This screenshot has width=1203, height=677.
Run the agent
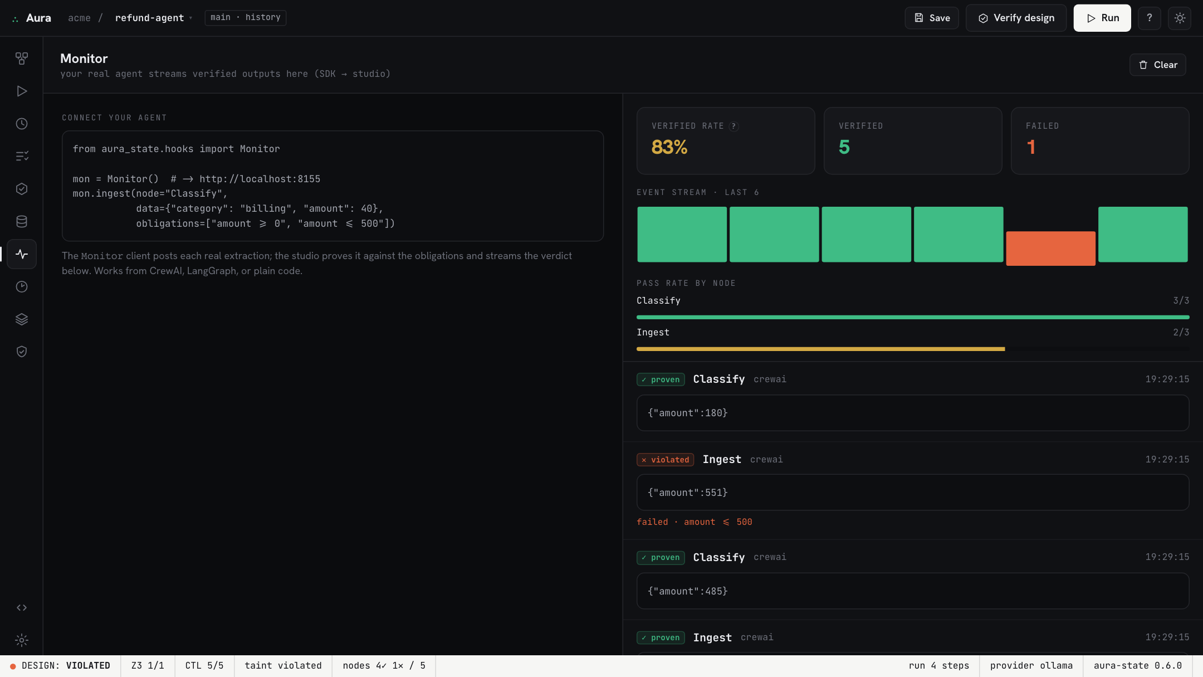coord(1102,18)
